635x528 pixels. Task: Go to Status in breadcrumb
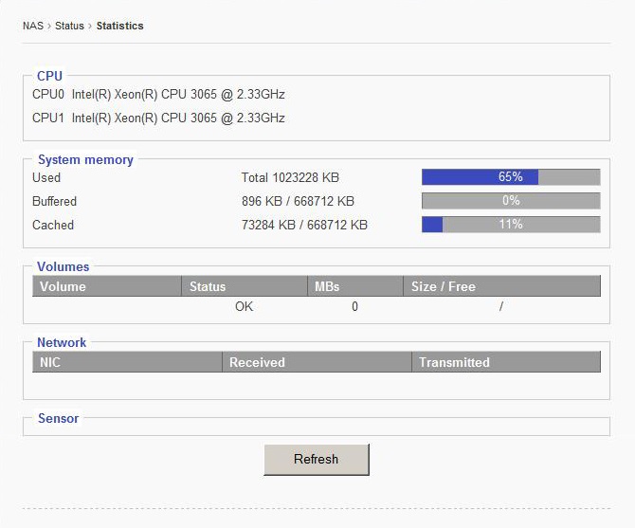tap(69, 26)
